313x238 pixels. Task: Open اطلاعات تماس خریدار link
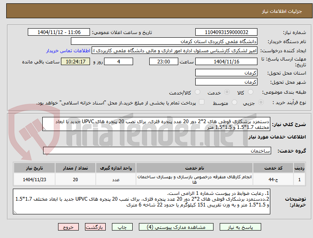pos(68,51)
